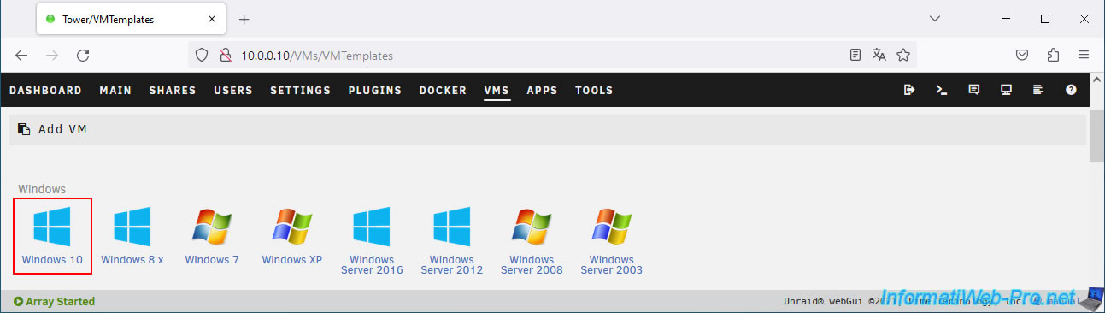Click the Windows 8.x text link
This screenshot has height=313, width=1105.
click(132, 259)
